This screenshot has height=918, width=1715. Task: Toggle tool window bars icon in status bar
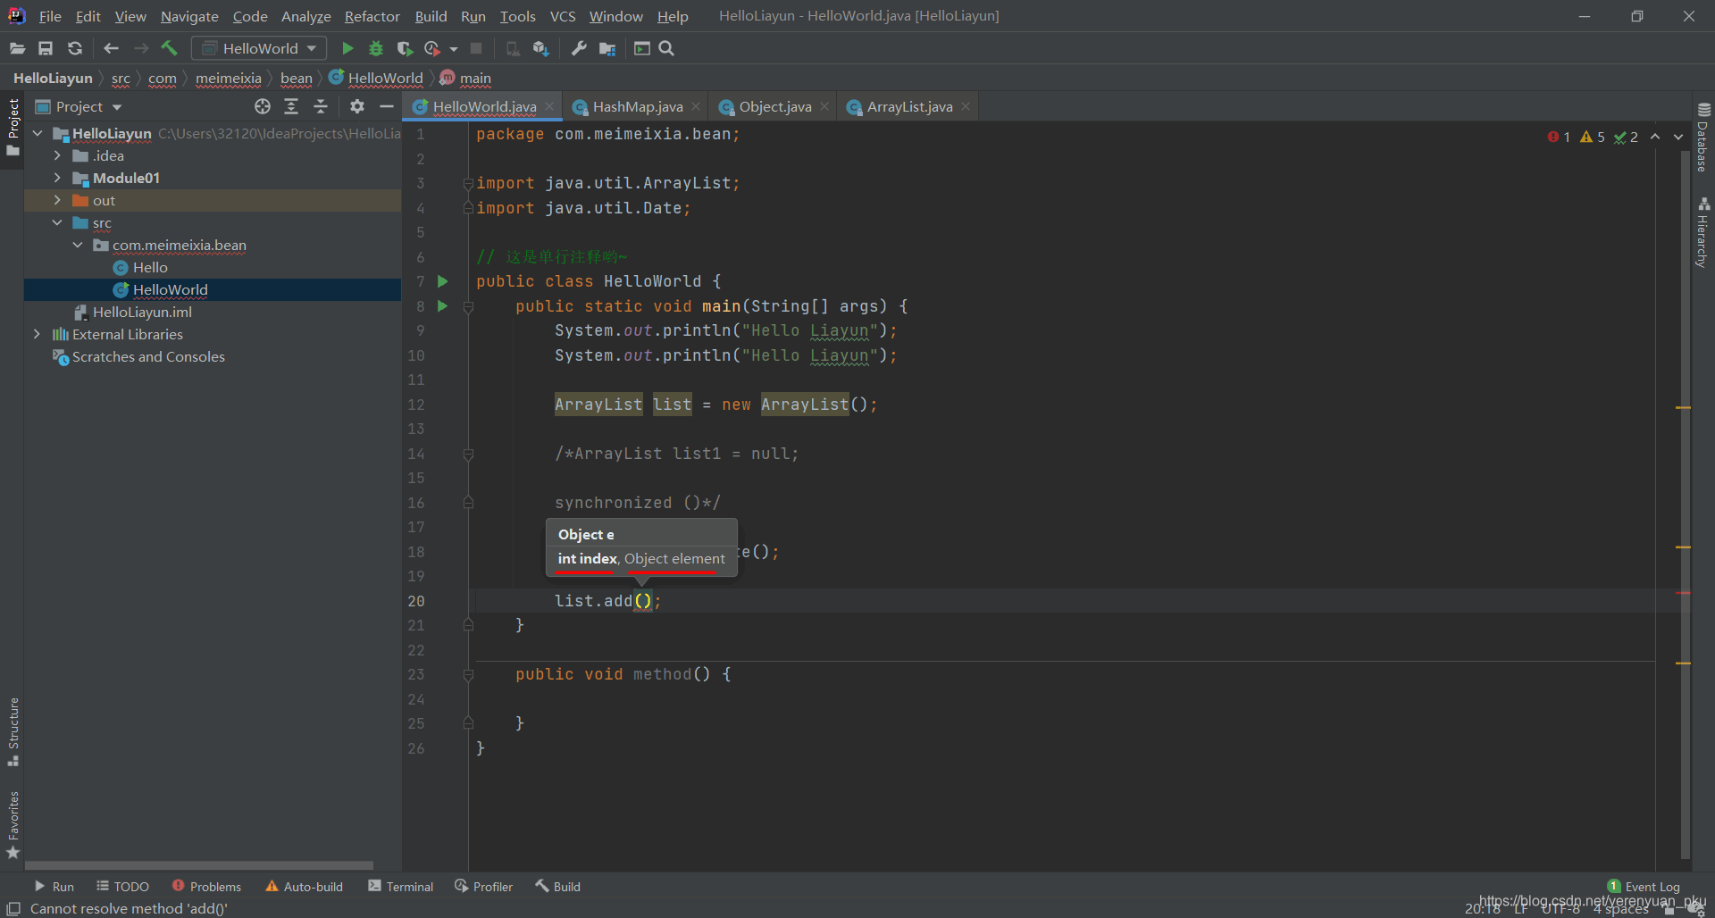coord(13,908)
